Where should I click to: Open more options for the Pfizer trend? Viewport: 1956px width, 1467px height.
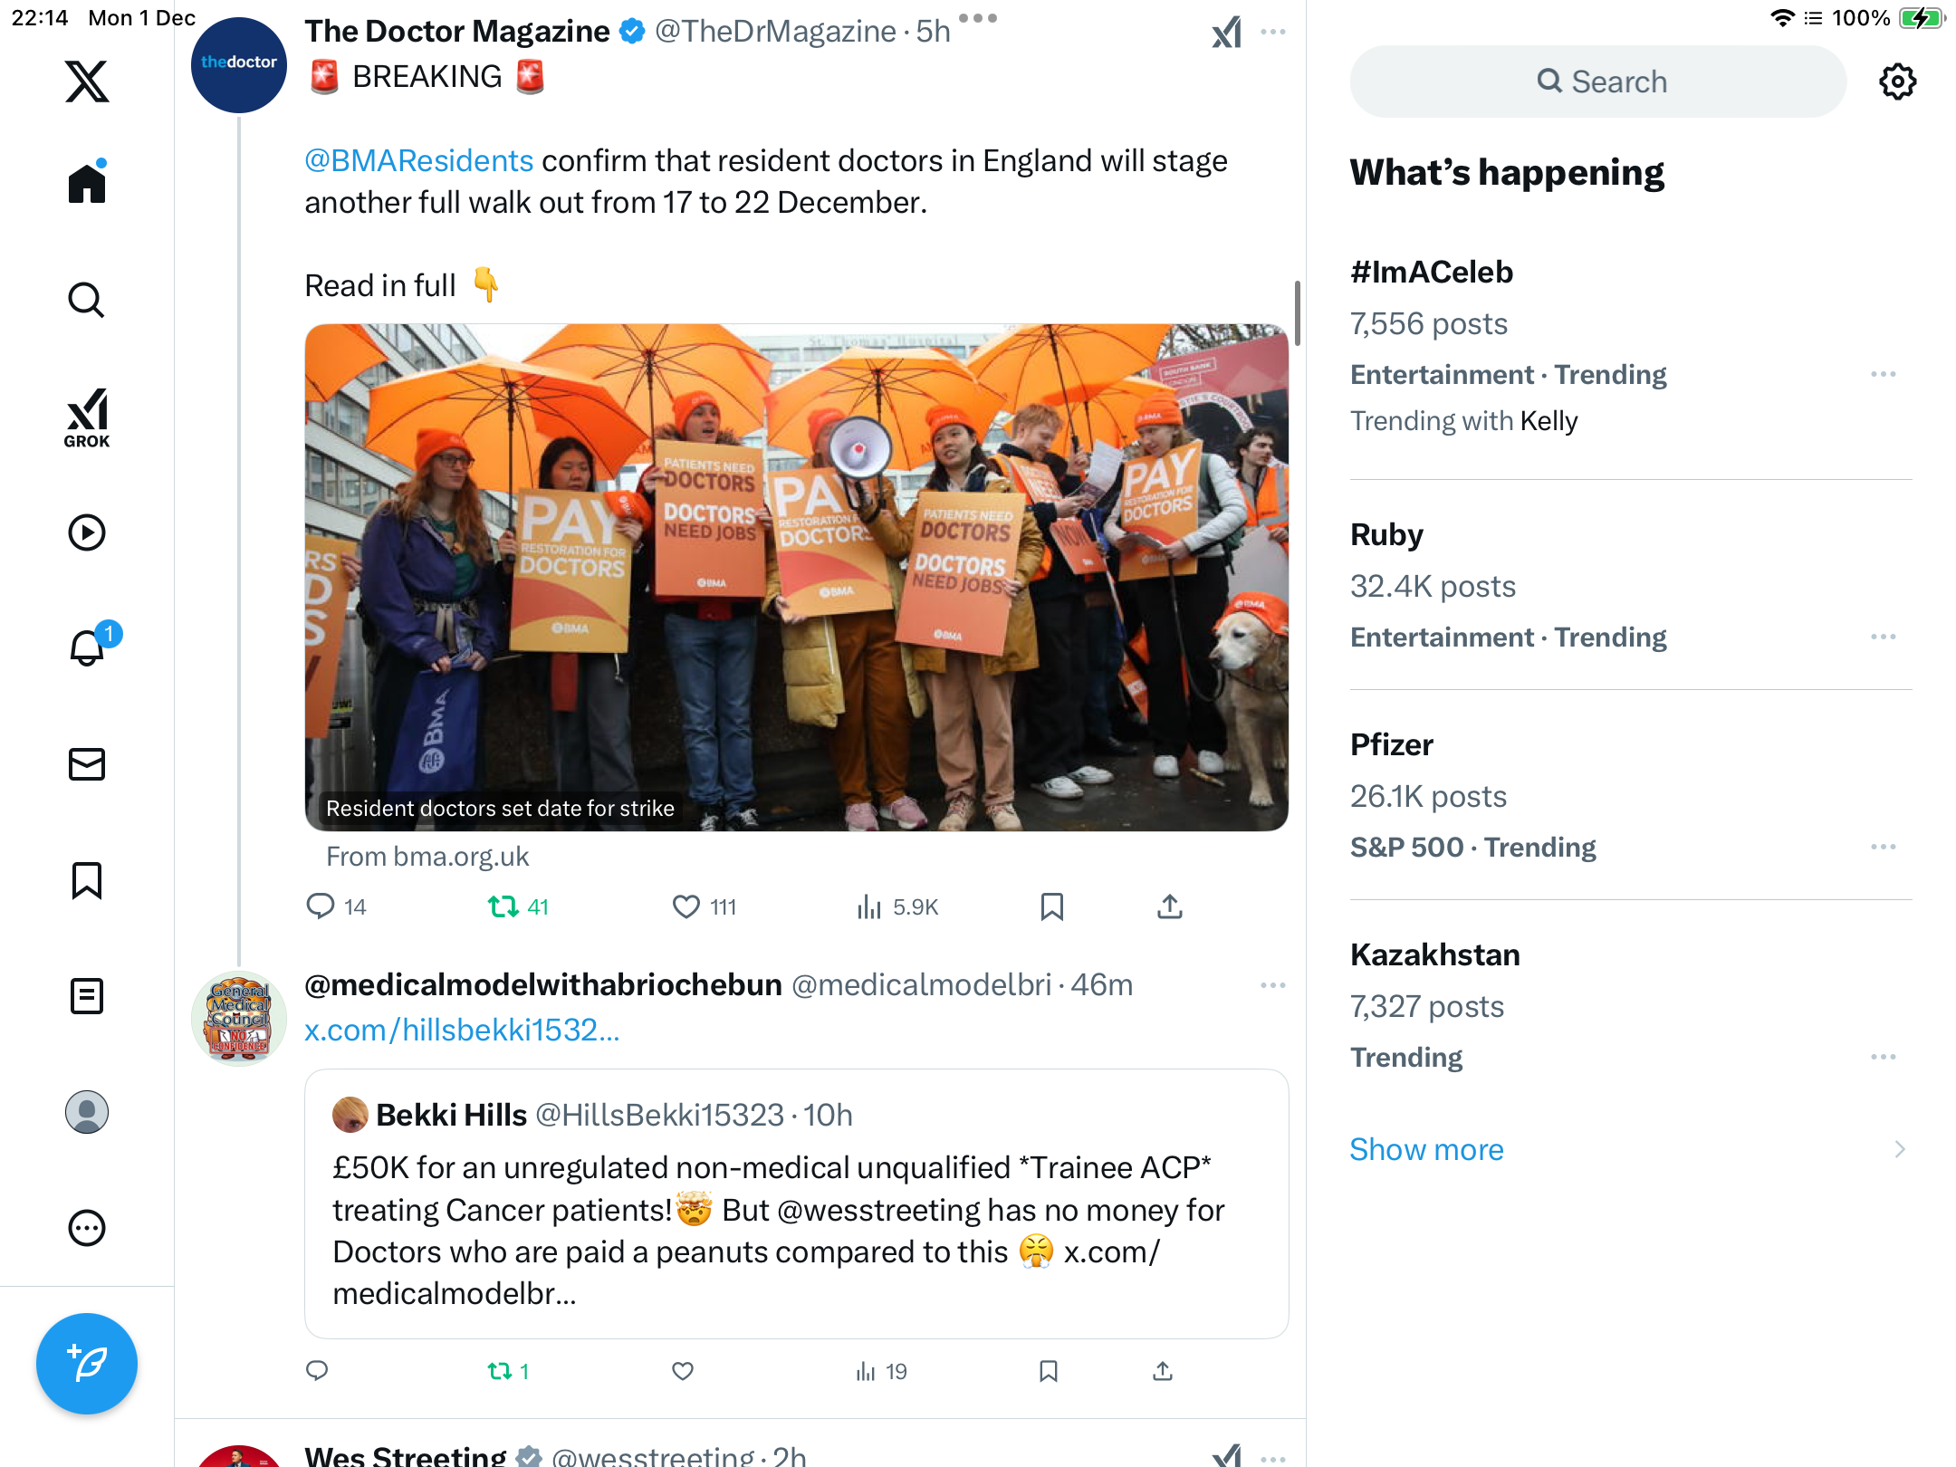click(1884, 847)
